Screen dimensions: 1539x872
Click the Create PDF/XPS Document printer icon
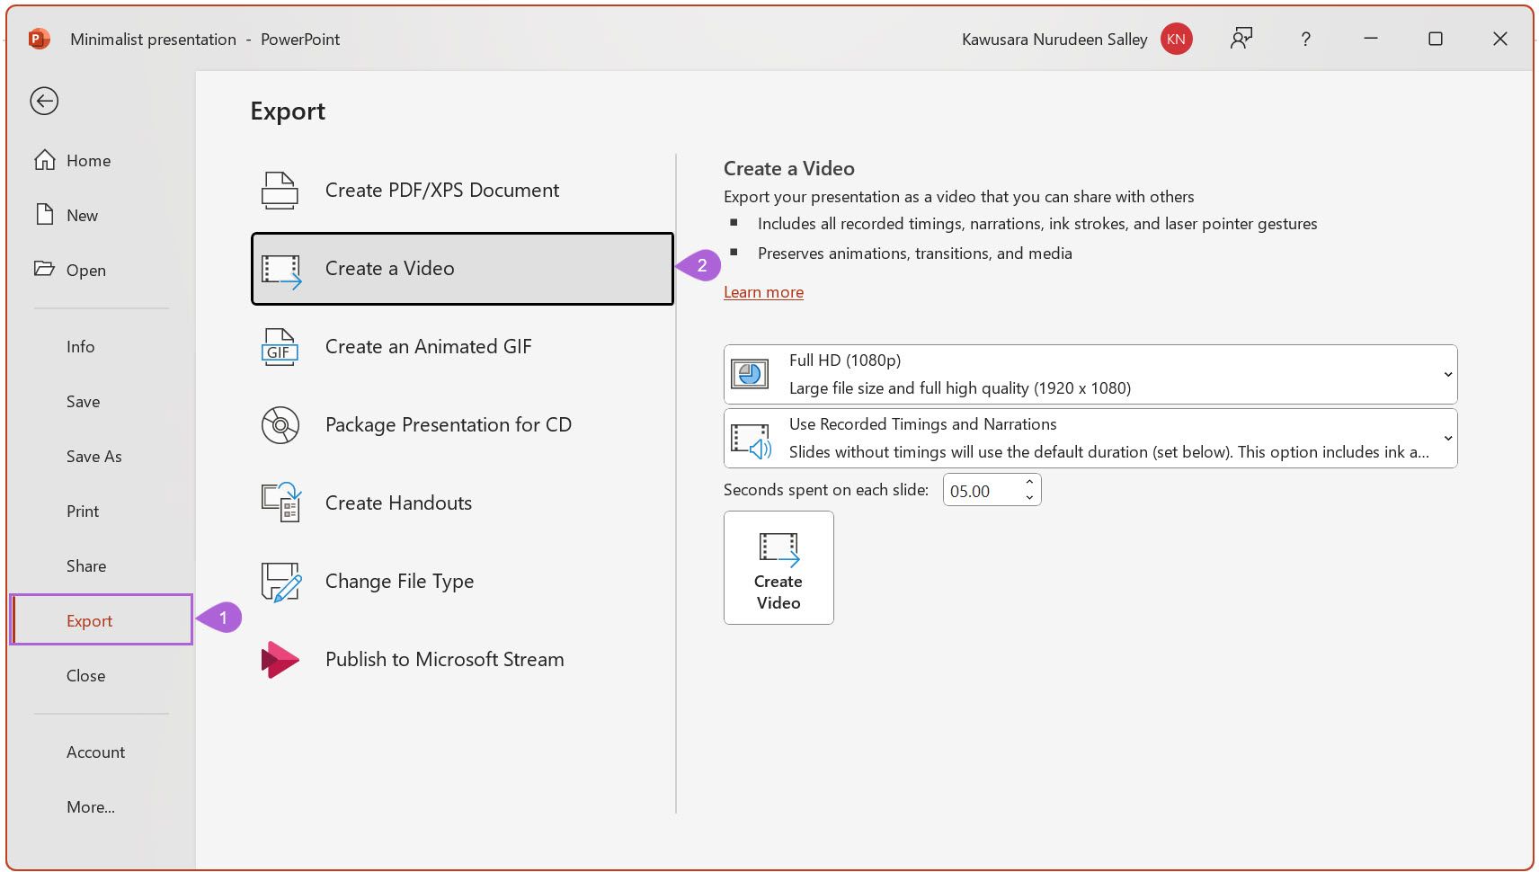click(x=280, y=191)
